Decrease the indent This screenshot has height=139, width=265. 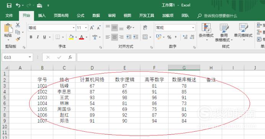point(129,37)
